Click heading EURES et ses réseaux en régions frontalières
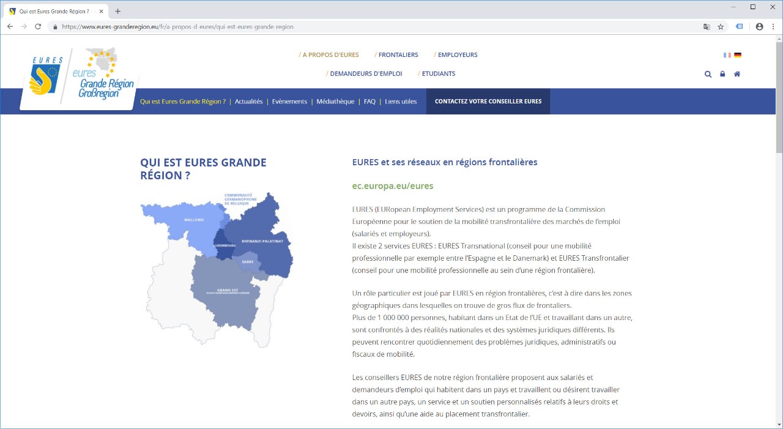 coord(445,162)
